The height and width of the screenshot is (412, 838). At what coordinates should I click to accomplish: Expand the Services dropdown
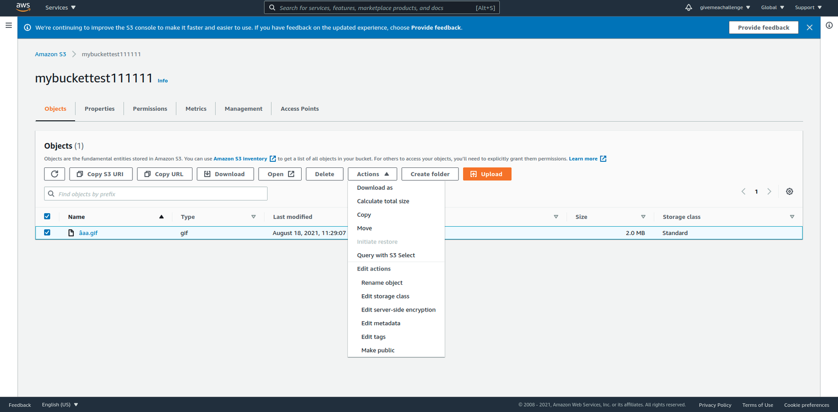[60, 8]
